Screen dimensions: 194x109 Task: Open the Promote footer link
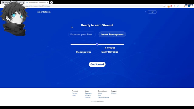[x=75, y=93]
